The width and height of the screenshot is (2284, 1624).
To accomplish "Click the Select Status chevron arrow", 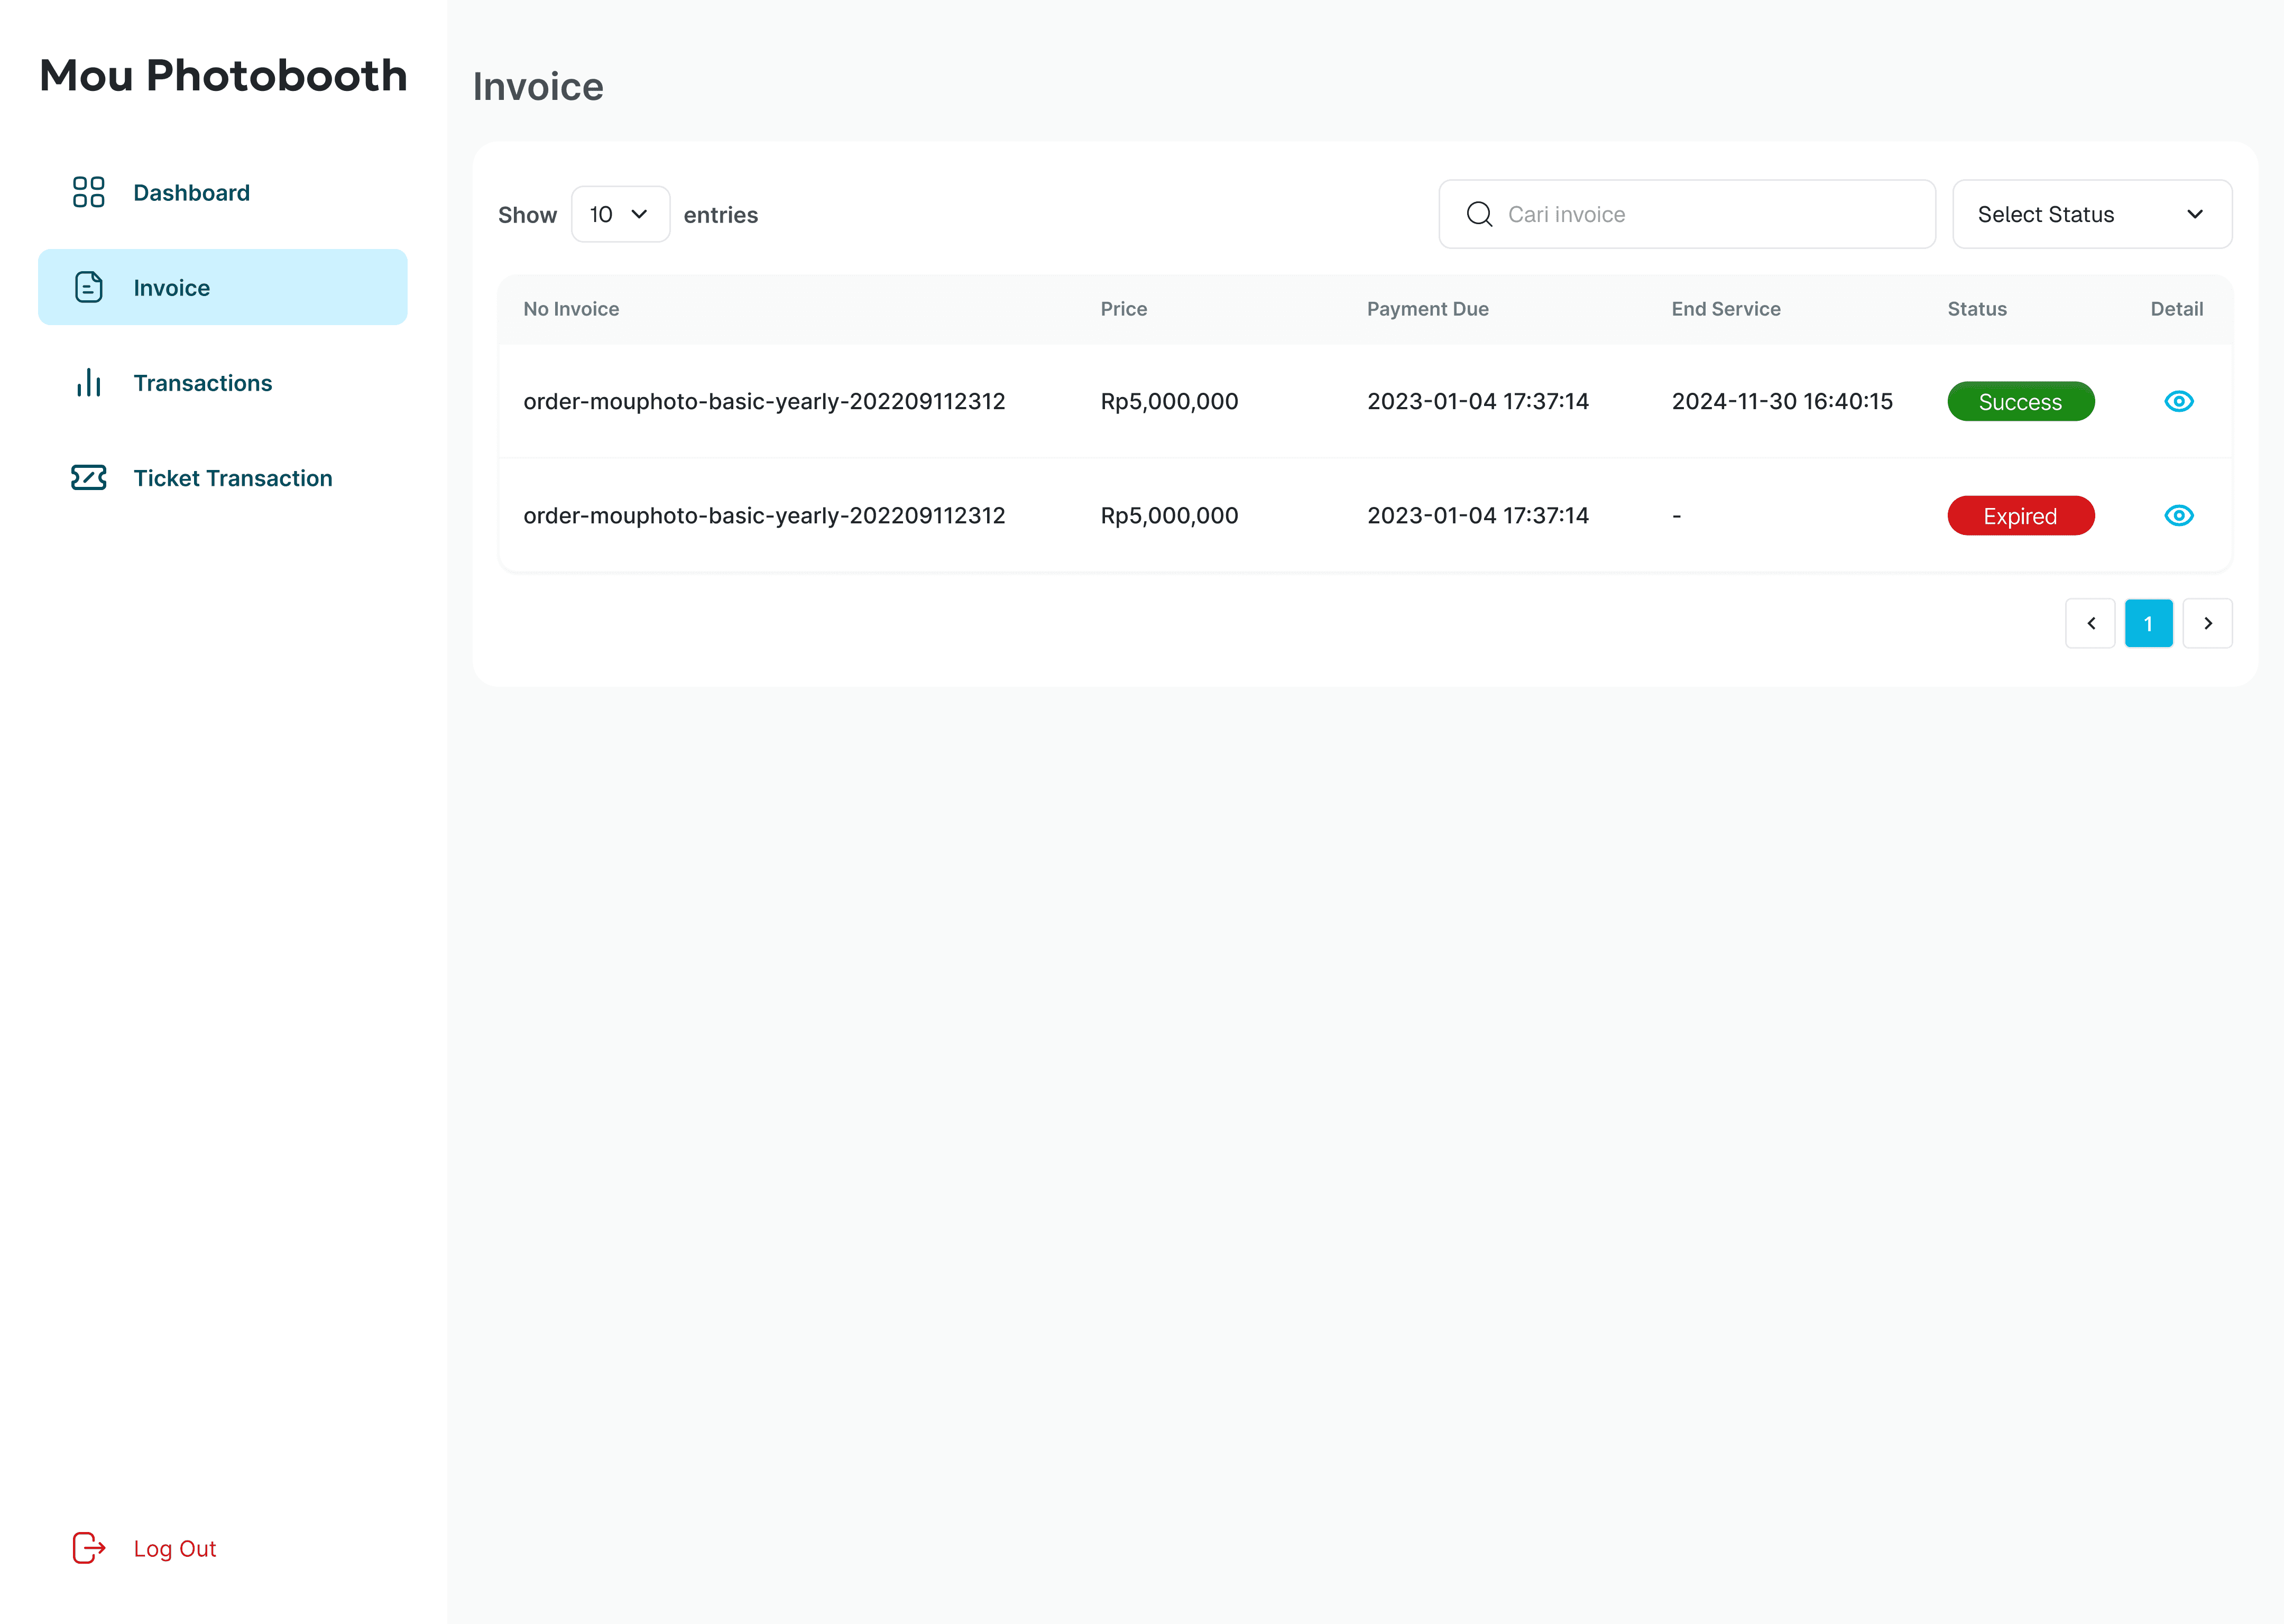I will (2195, 214).
